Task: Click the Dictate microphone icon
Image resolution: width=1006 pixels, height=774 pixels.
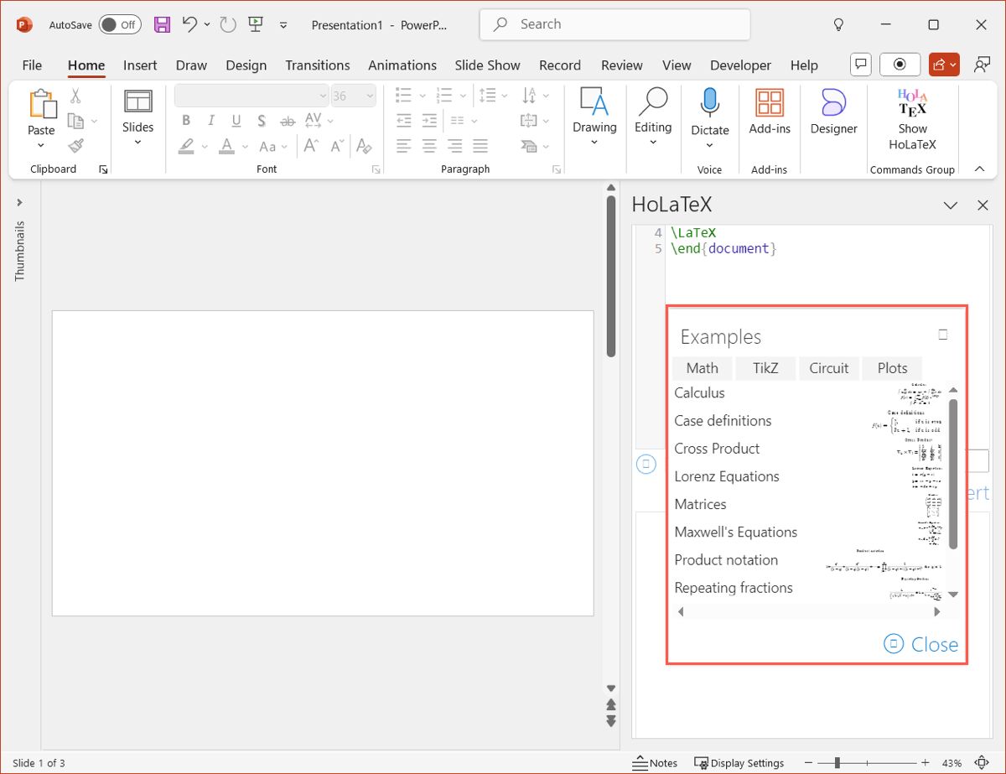Action: pos(710,102)
